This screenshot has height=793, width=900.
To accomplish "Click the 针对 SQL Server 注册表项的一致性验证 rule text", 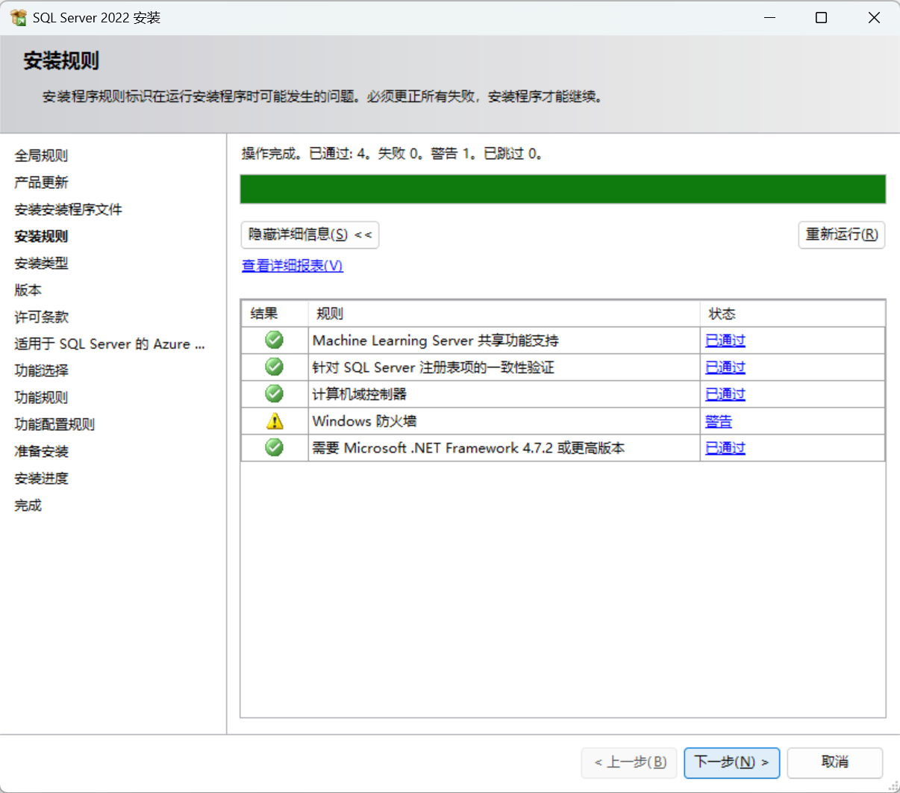I will pyautogui.click(x=434, y=367).
